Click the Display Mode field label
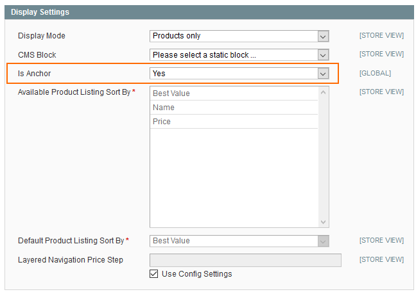 42,36
